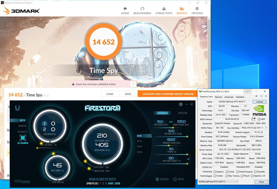Open the GPU-Z hamburger menu icon
The height and width of the screenshot is (189, 277).
(266, 96)
